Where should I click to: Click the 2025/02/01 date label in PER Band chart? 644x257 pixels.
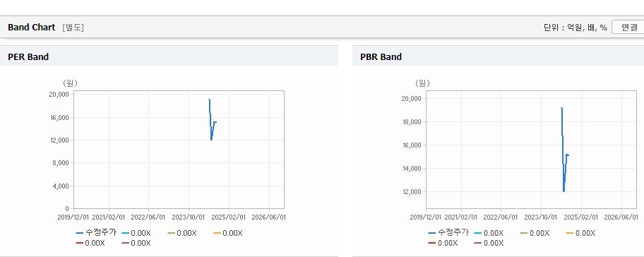tap(229, 217)
